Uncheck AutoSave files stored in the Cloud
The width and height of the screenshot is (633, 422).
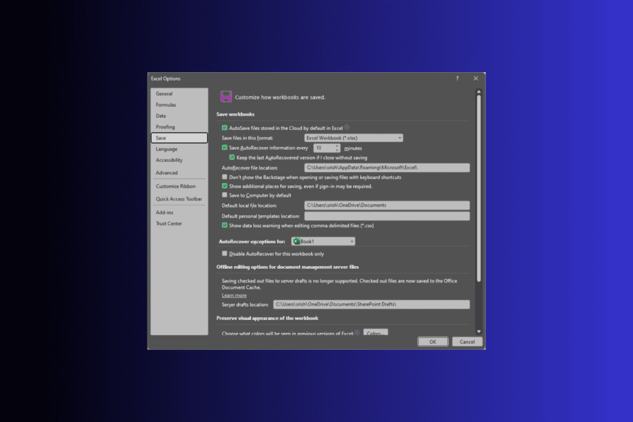coord(225,128)
